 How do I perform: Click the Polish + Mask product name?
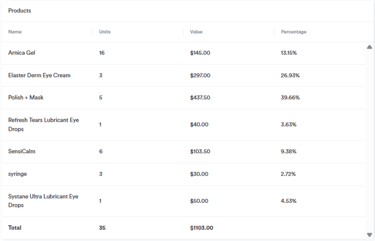[26, 98]
